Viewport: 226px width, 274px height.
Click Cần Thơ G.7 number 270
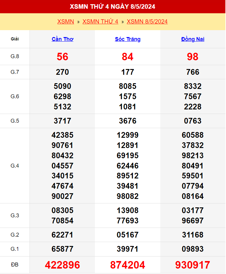[62, 72]
